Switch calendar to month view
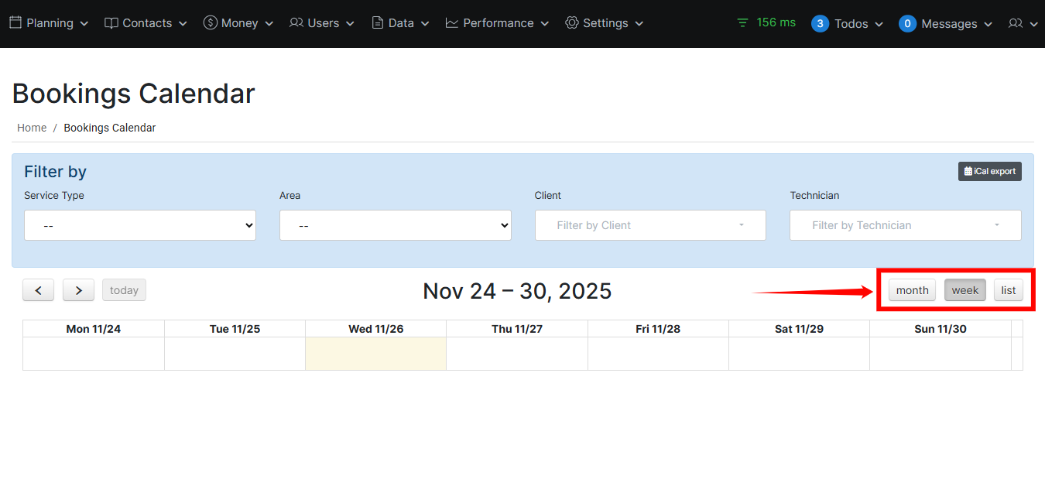This screenshot has width=1045, height=486. (x=912, y=289)
